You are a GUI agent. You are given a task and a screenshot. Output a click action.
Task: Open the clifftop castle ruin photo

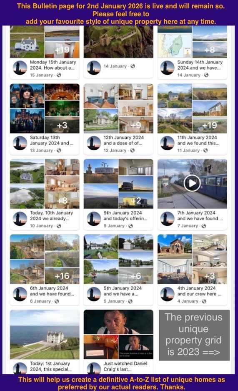click(x=118, y=42)
